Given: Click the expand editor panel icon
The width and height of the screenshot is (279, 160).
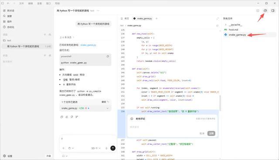Looking at the screenshot, I should point(218,19).
